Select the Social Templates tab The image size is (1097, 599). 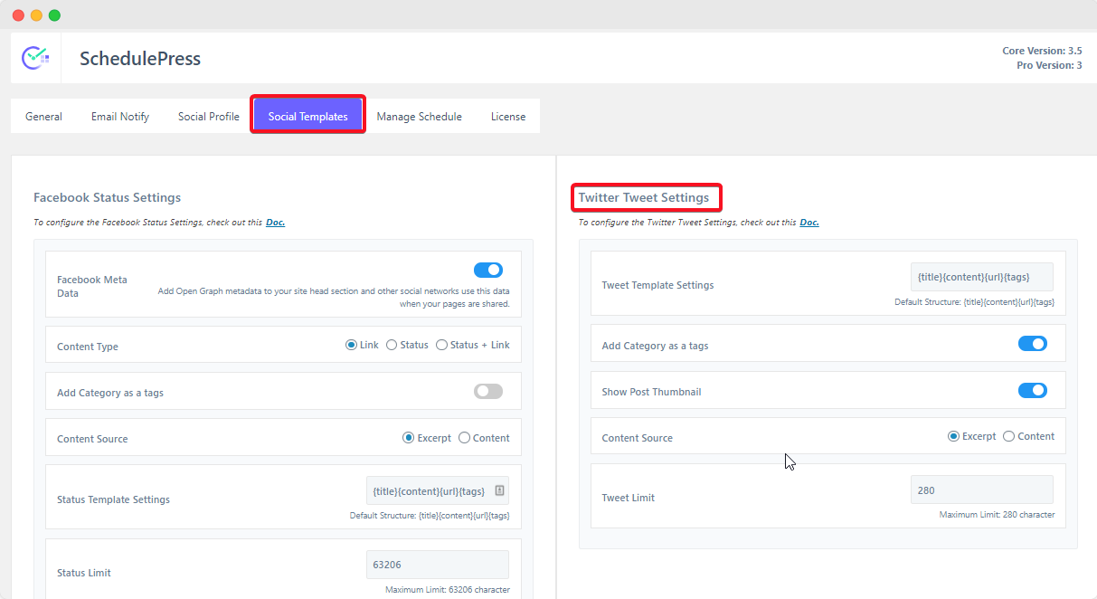(x=308, y=116)
